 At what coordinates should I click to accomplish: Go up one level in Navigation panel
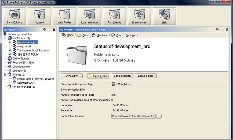click(54, 29)
